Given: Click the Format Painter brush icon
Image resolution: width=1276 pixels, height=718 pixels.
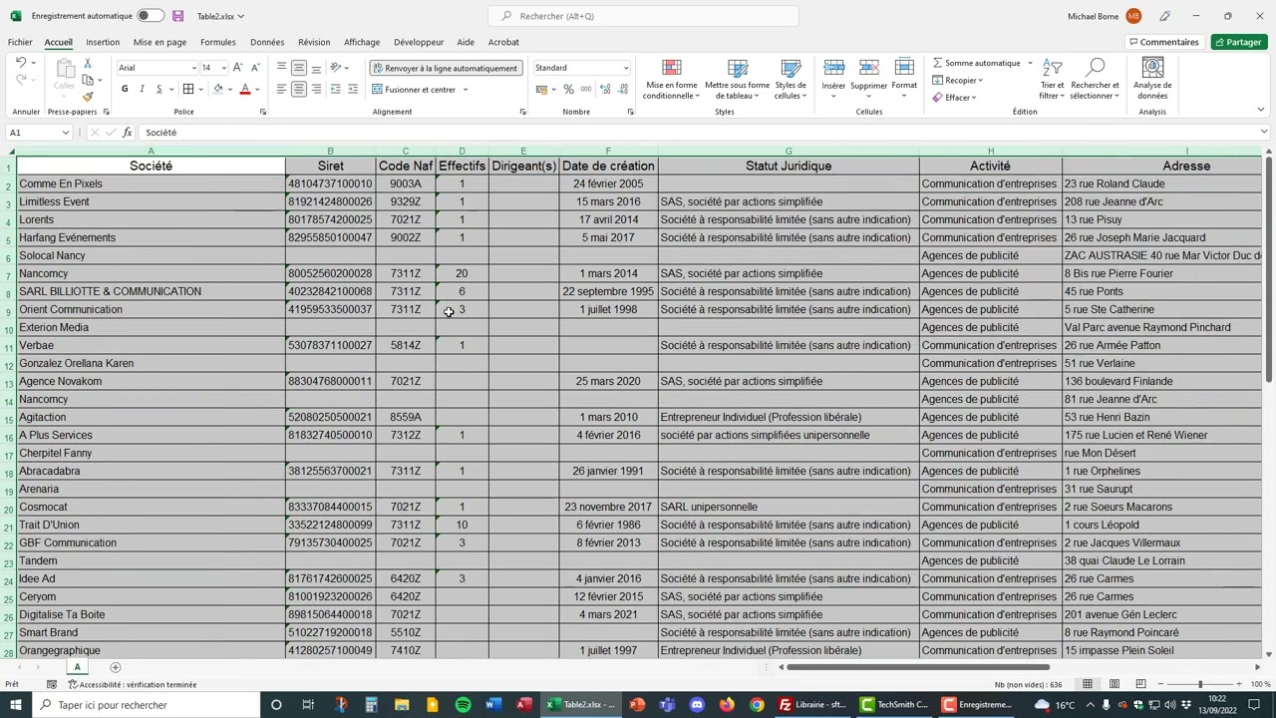Looking at the screenshot, I should pyautogui.click(x=87, y=97).
